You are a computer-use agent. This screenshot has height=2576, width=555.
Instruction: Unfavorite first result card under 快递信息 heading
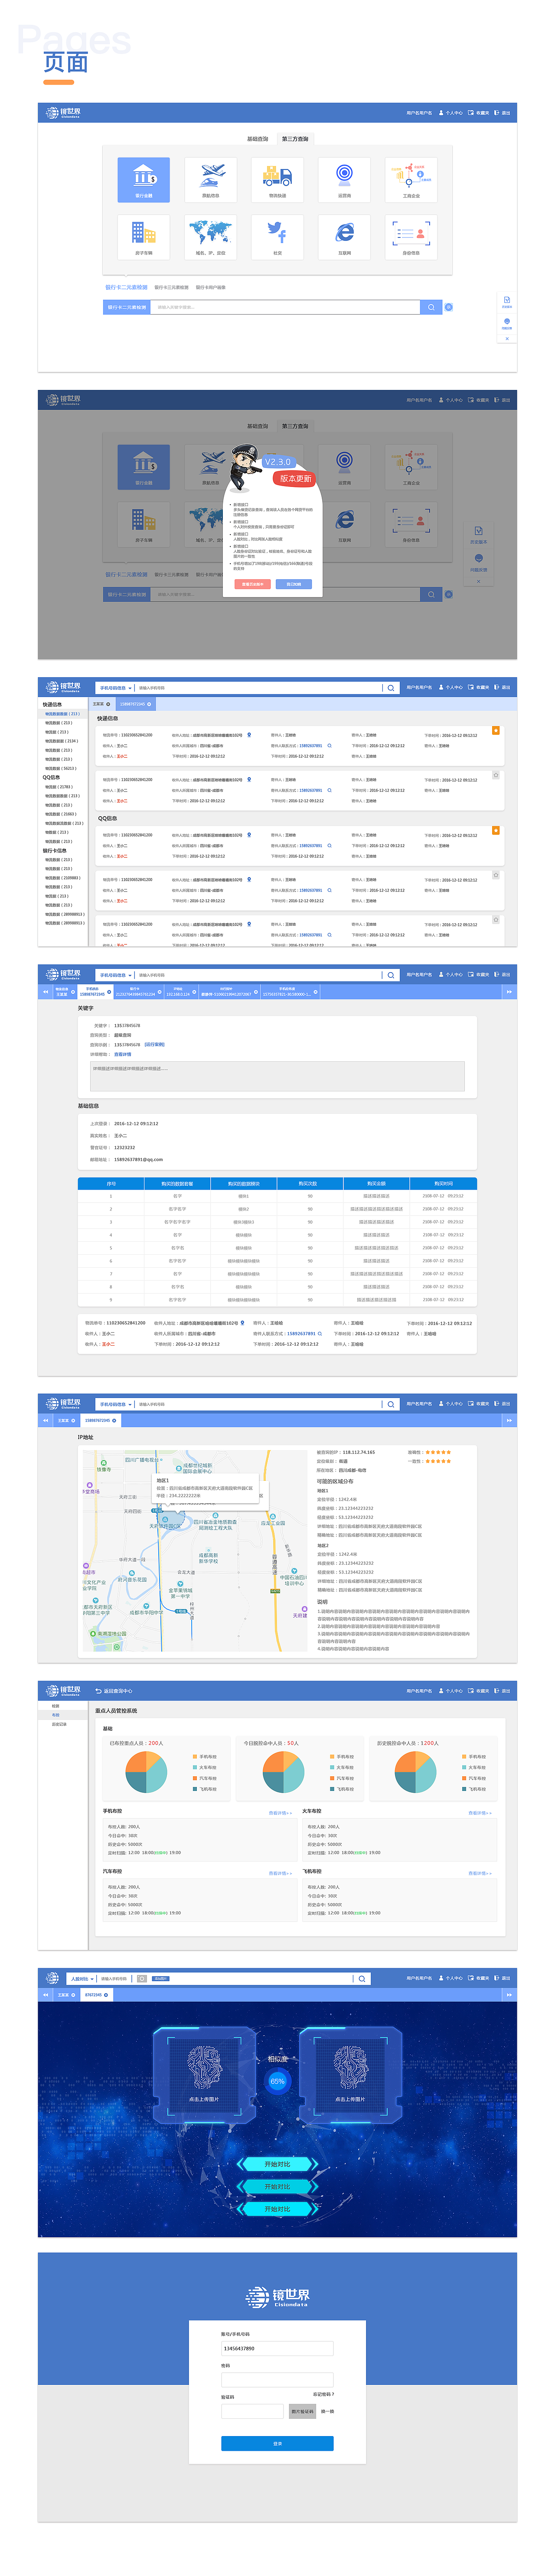click(496, 731)
